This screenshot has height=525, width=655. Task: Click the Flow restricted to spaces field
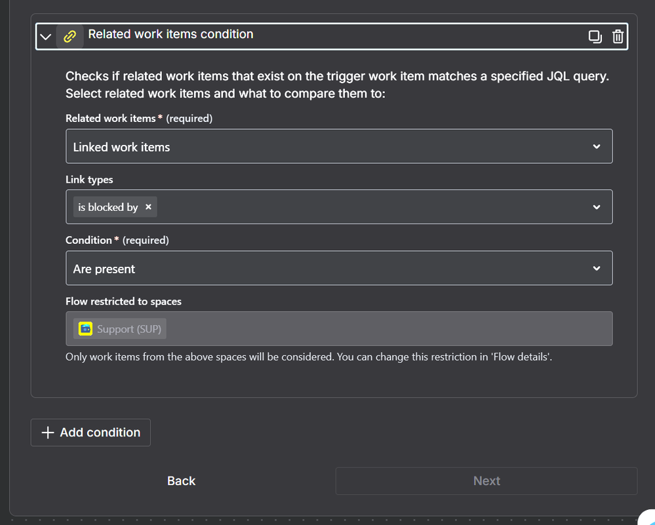coord(339,329)
